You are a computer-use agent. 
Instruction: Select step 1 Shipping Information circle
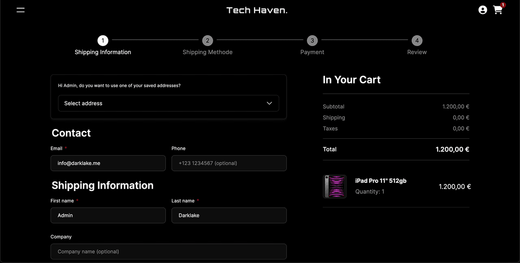(x=103, y=41)
